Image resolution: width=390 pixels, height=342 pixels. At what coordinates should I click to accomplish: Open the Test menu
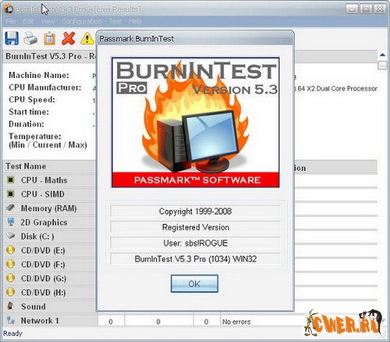click(x=115, y=21)
